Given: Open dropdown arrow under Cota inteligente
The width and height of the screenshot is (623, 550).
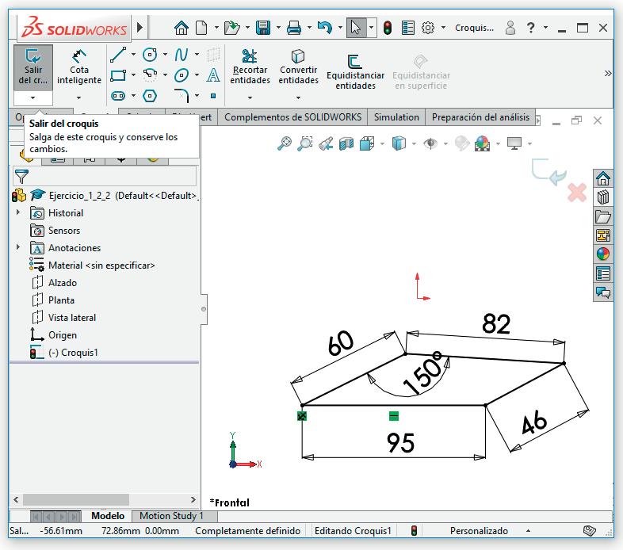Looking at the screenshot, I should [79, 97].
